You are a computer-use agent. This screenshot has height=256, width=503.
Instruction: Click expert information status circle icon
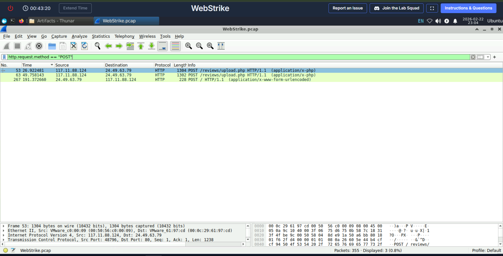[6, 250]
